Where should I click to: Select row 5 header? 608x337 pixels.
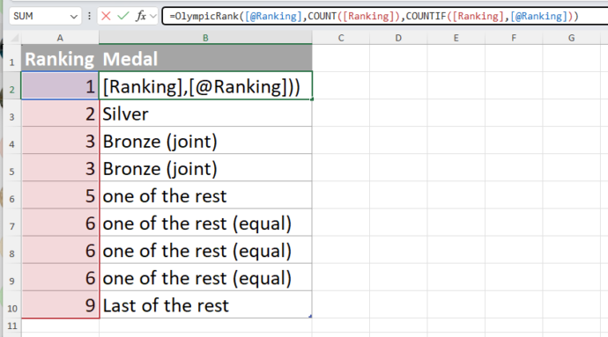point(12,168)
